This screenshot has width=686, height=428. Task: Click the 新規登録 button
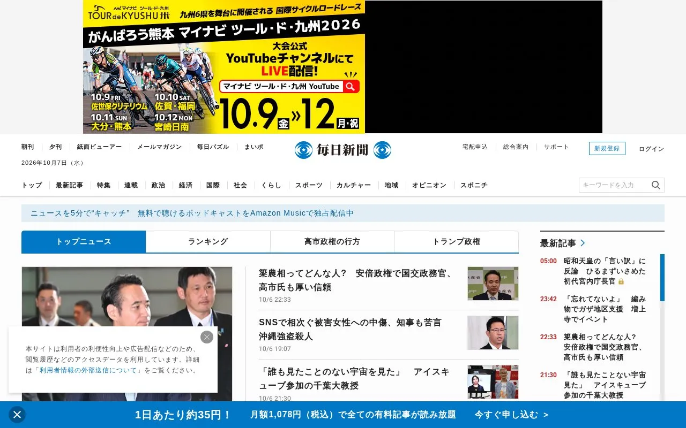pyautogui.click(x=607, y=149)
